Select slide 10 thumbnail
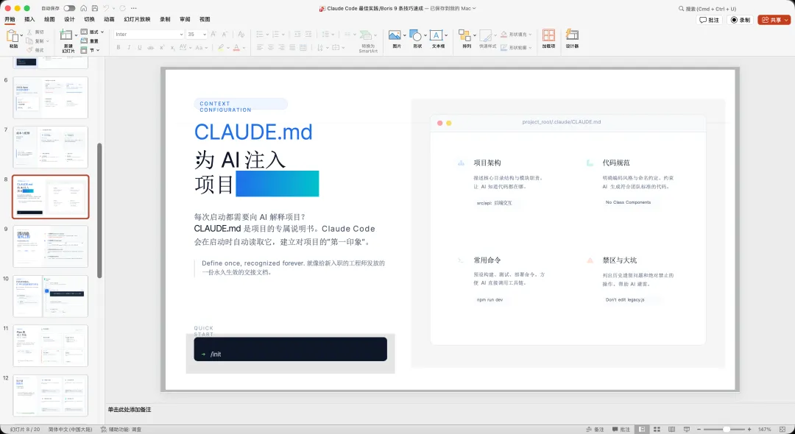 pos(50,296)
